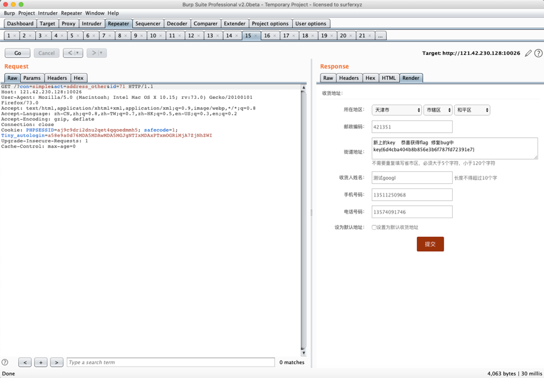Navigate back in request history
The width and height of the screenshot is (544, 378).
click(70, 53)
